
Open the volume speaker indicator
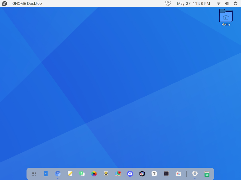pos(227,3)
